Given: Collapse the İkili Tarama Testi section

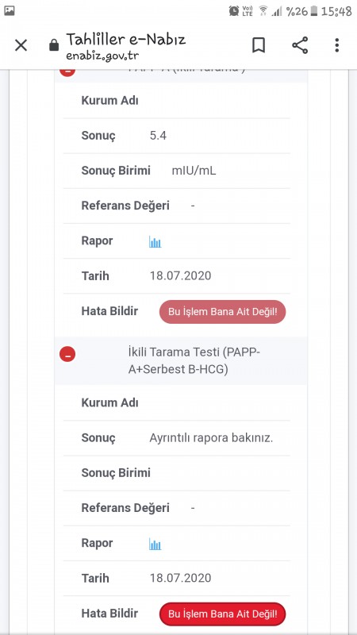Looking at the screenshot, I should [67, 354].
